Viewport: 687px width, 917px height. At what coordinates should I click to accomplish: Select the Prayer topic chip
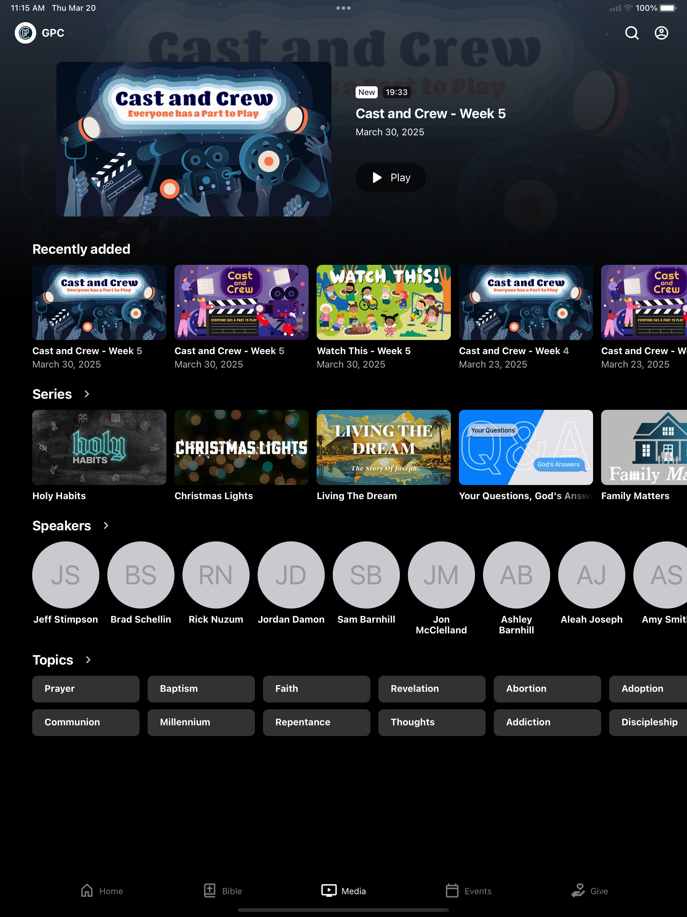pyautogui.click(x=86, y=688)
